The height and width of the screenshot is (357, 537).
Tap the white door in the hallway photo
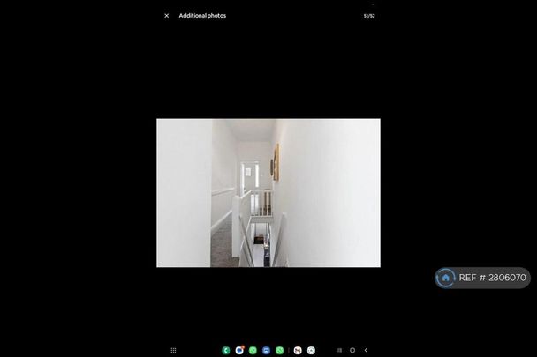(250, 175)
